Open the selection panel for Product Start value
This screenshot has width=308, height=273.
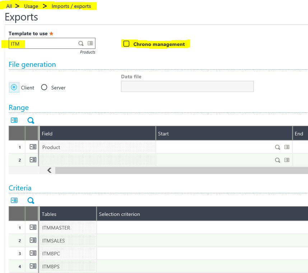point(287,147)
